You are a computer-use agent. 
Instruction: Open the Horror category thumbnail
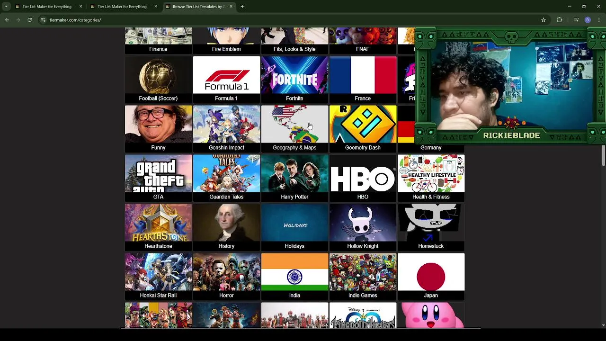point(226,272)
